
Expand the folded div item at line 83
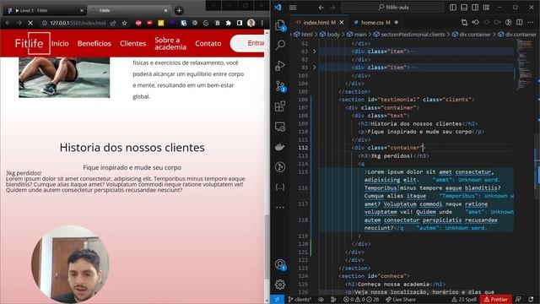coord(314,68)
